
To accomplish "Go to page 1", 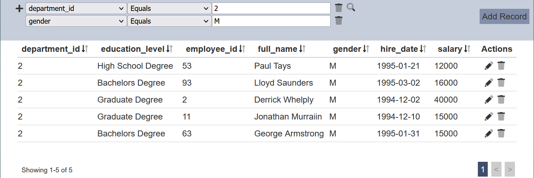I will pos(482,170).
